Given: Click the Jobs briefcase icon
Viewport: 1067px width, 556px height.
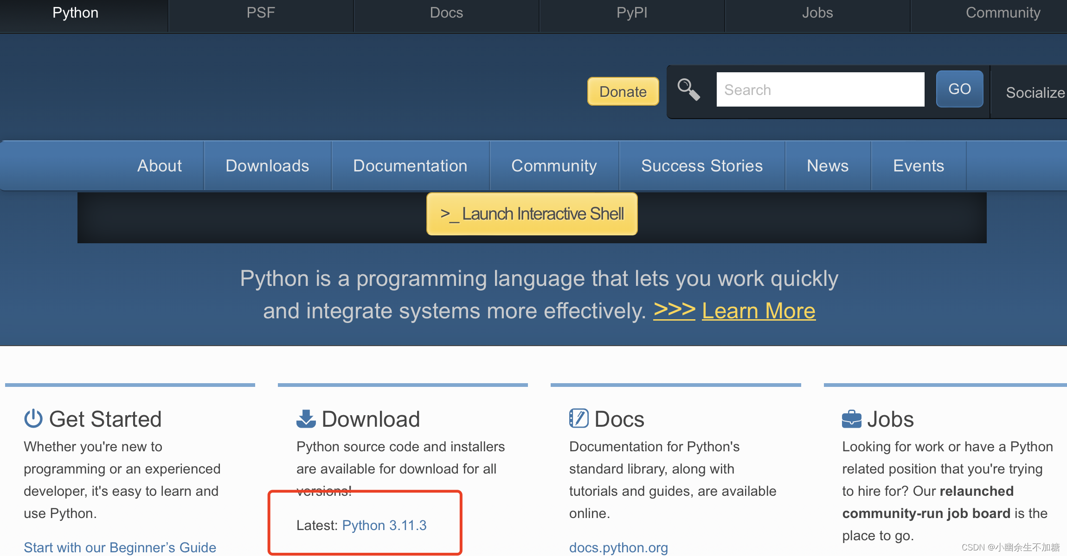Looking at the screenshot, I should click(x=852, y=419).
